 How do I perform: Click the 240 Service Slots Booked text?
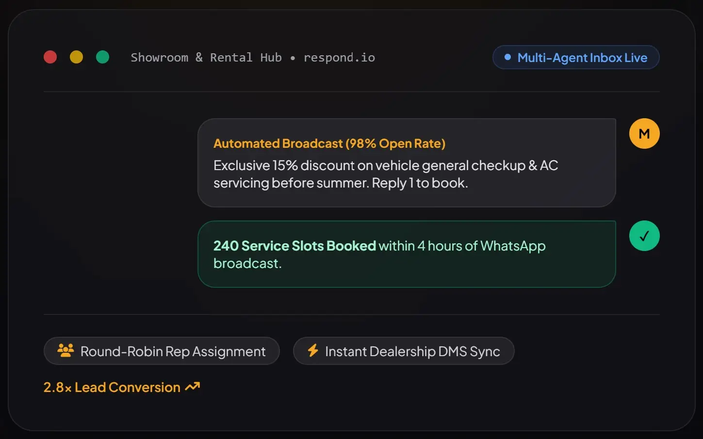(x=294, y=246)
